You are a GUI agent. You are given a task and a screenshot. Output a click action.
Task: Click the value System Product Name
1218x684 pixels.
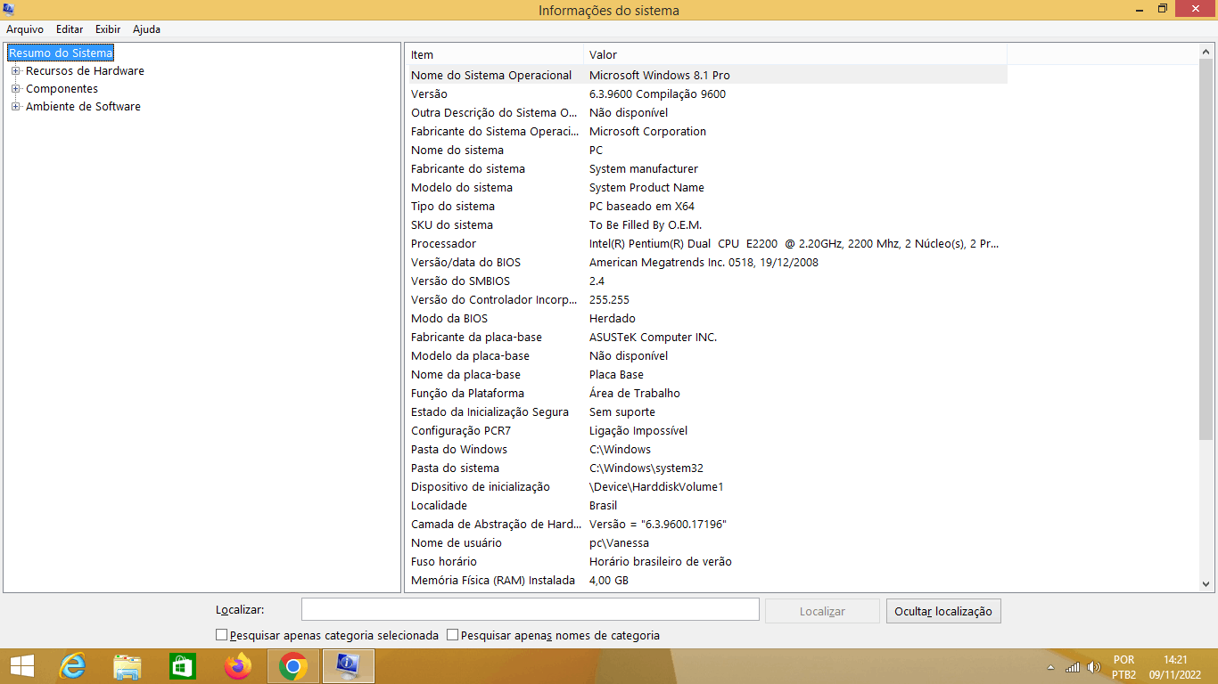coord(646,187)
